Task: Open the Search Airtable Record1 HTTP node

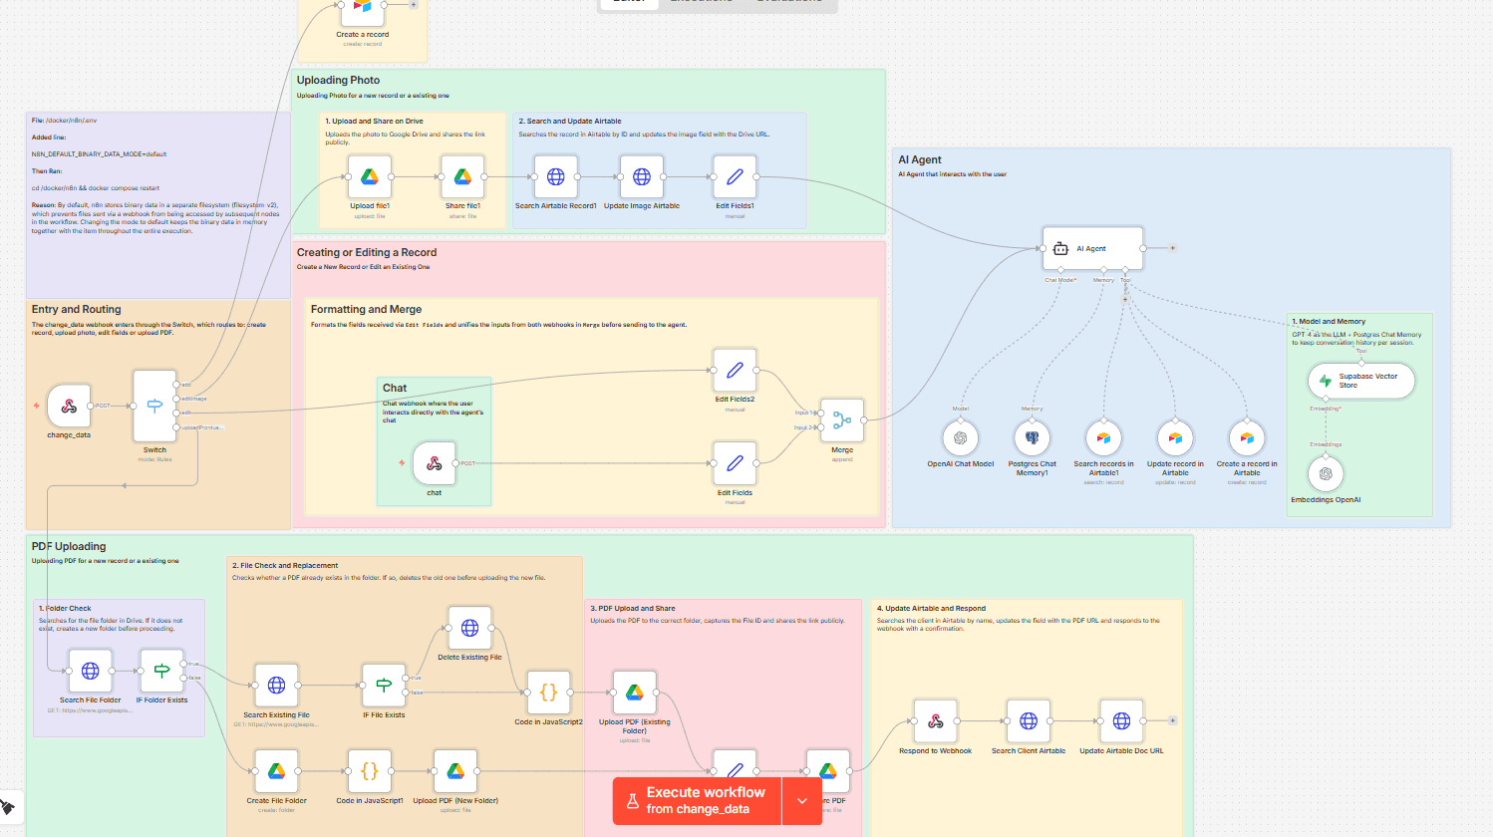Action: point(556,176)
